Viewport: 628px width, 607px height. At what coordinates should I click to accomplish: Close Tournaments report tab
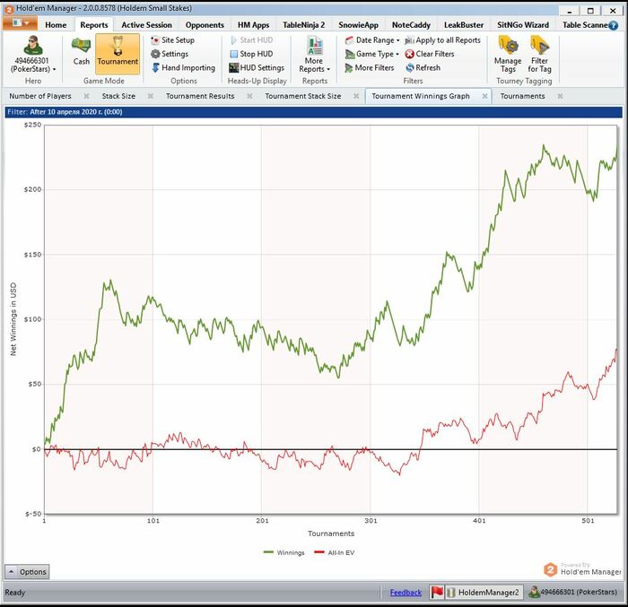[x=561, y=96]
